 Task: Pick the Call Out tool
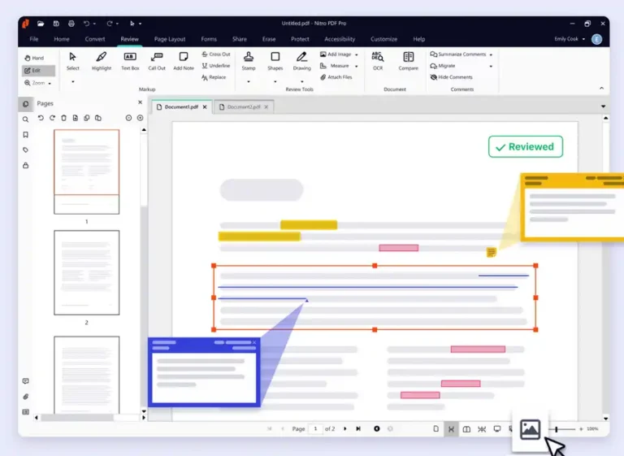pos(157,61)
